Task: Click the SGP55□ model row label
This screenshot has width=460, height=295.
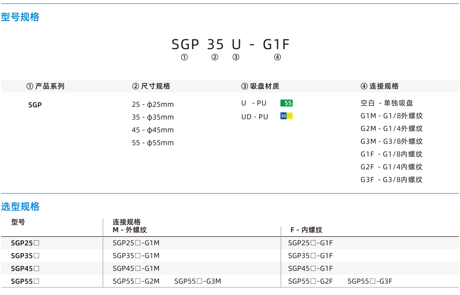Action: tap(25, 282)
